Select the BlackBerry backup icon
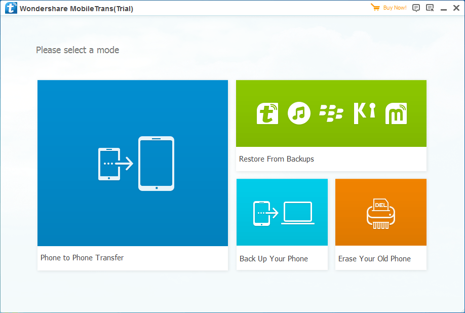This screenshot has width=465, height=313. pos(331,113)
